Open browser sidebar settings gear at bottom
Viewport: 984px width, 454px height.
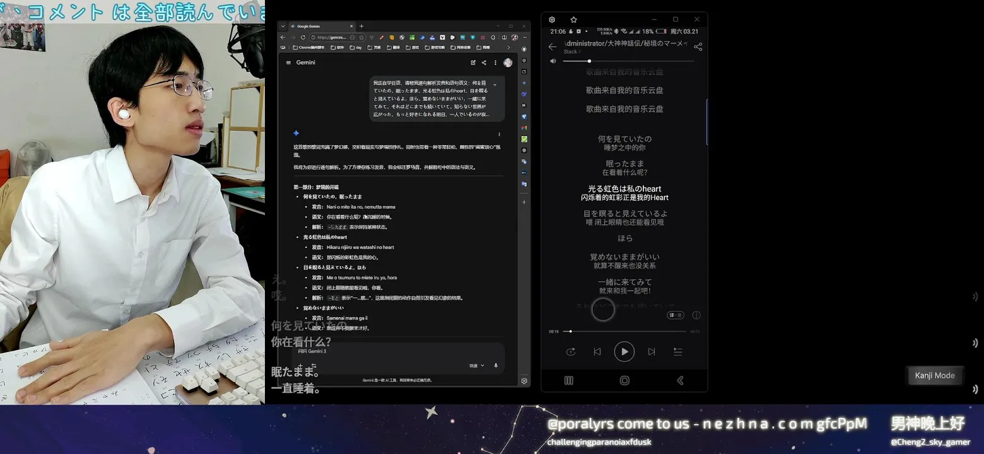coord(524,380)
